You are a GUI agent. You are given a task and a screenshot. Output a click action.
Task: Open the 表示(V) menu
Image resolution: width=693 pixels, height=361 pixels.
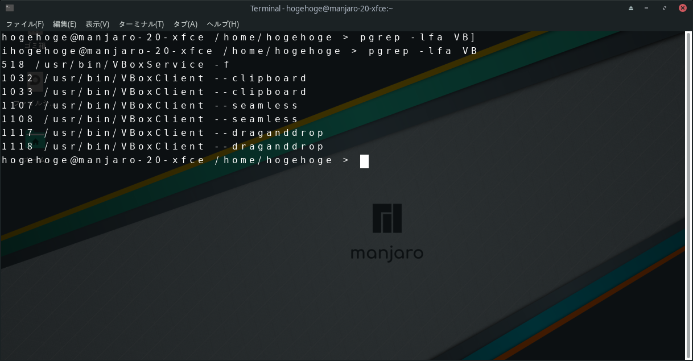97,24
